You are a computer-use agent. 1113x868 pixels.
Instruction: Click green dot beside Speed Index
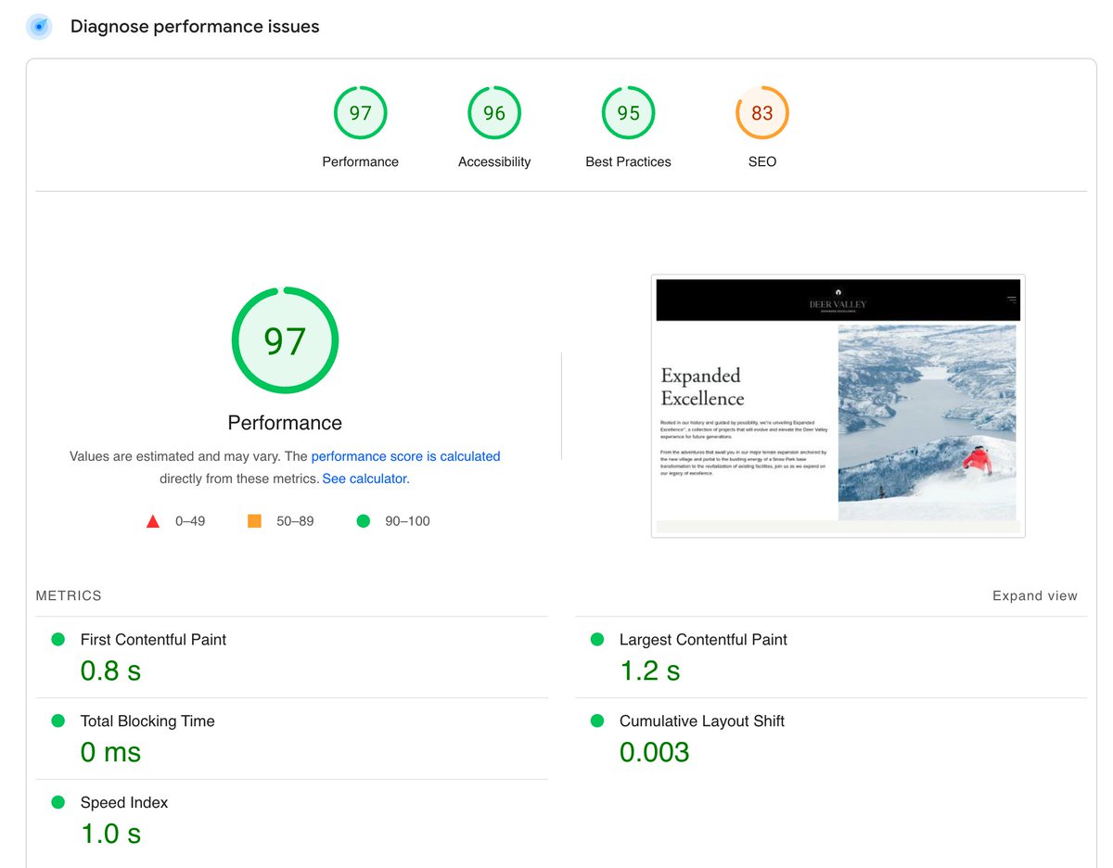click(58, 802)
